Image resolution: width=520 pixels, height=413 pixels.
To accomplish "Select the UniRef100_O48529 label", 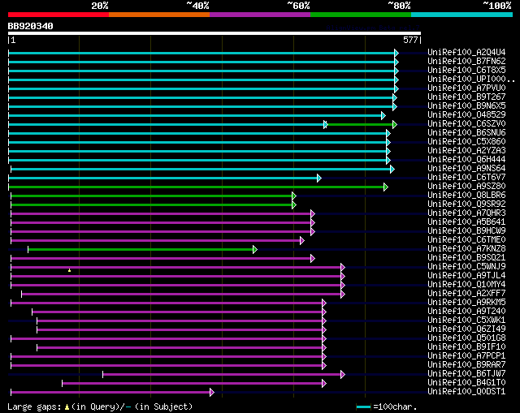I will [466, 115].
